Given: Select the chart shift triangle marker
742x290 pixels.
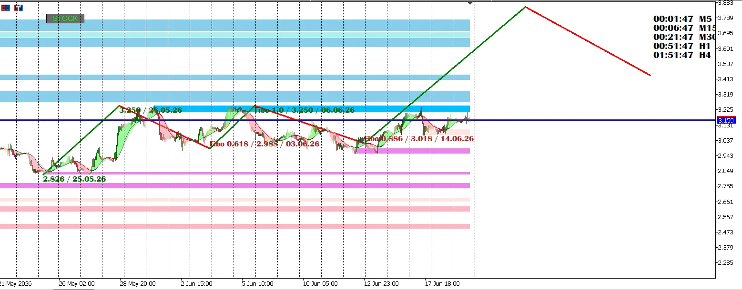Looking at the screenshot, I should coord(471,3).
